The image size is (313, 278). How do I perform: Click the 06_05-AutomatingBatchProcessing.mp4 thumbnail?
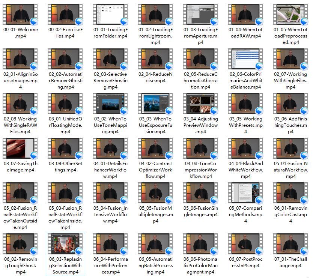tap(155, 244)
